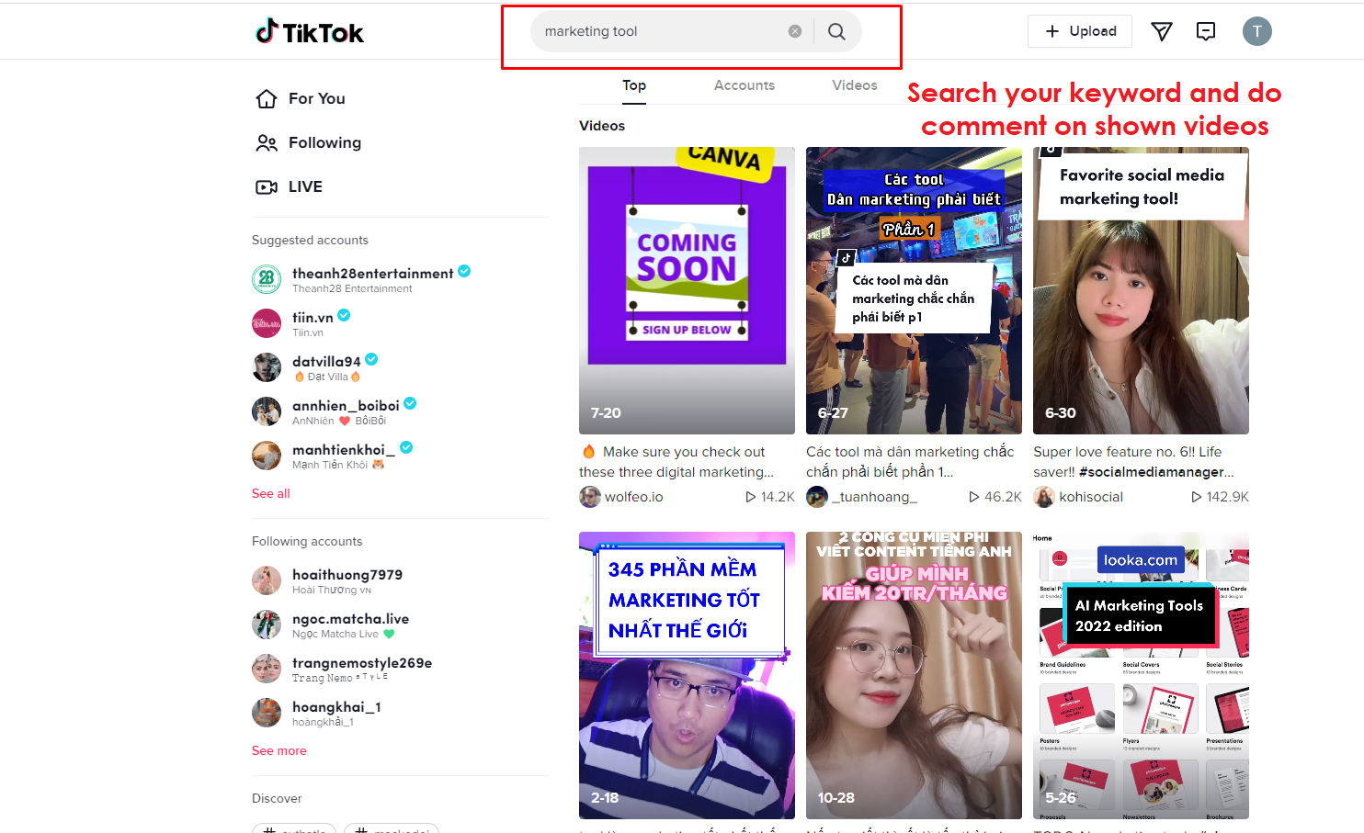Image resolution: width=1364 pixels, height=833 pixels.
Task: Open Favorite social media marketing tool video
Action: [1141, 290]
